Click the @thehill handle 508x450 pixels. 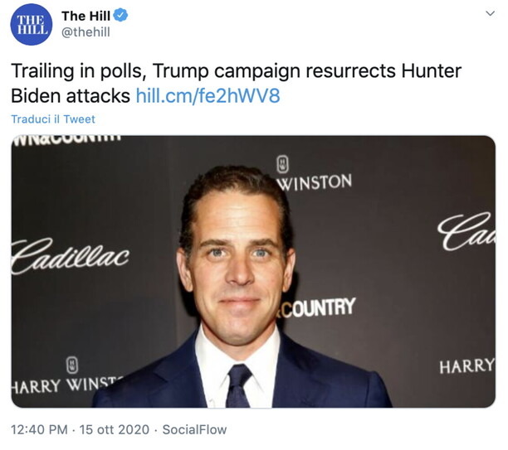(86, 32)
